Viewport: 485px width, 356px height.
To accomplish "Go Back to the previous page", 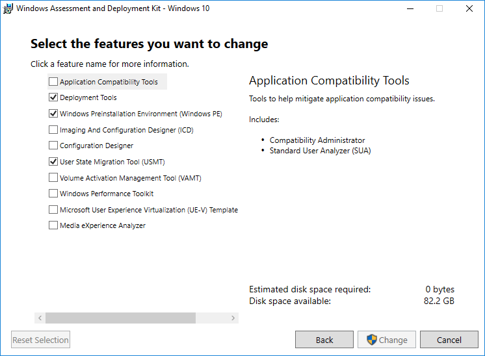I will (x=324, y=340).
